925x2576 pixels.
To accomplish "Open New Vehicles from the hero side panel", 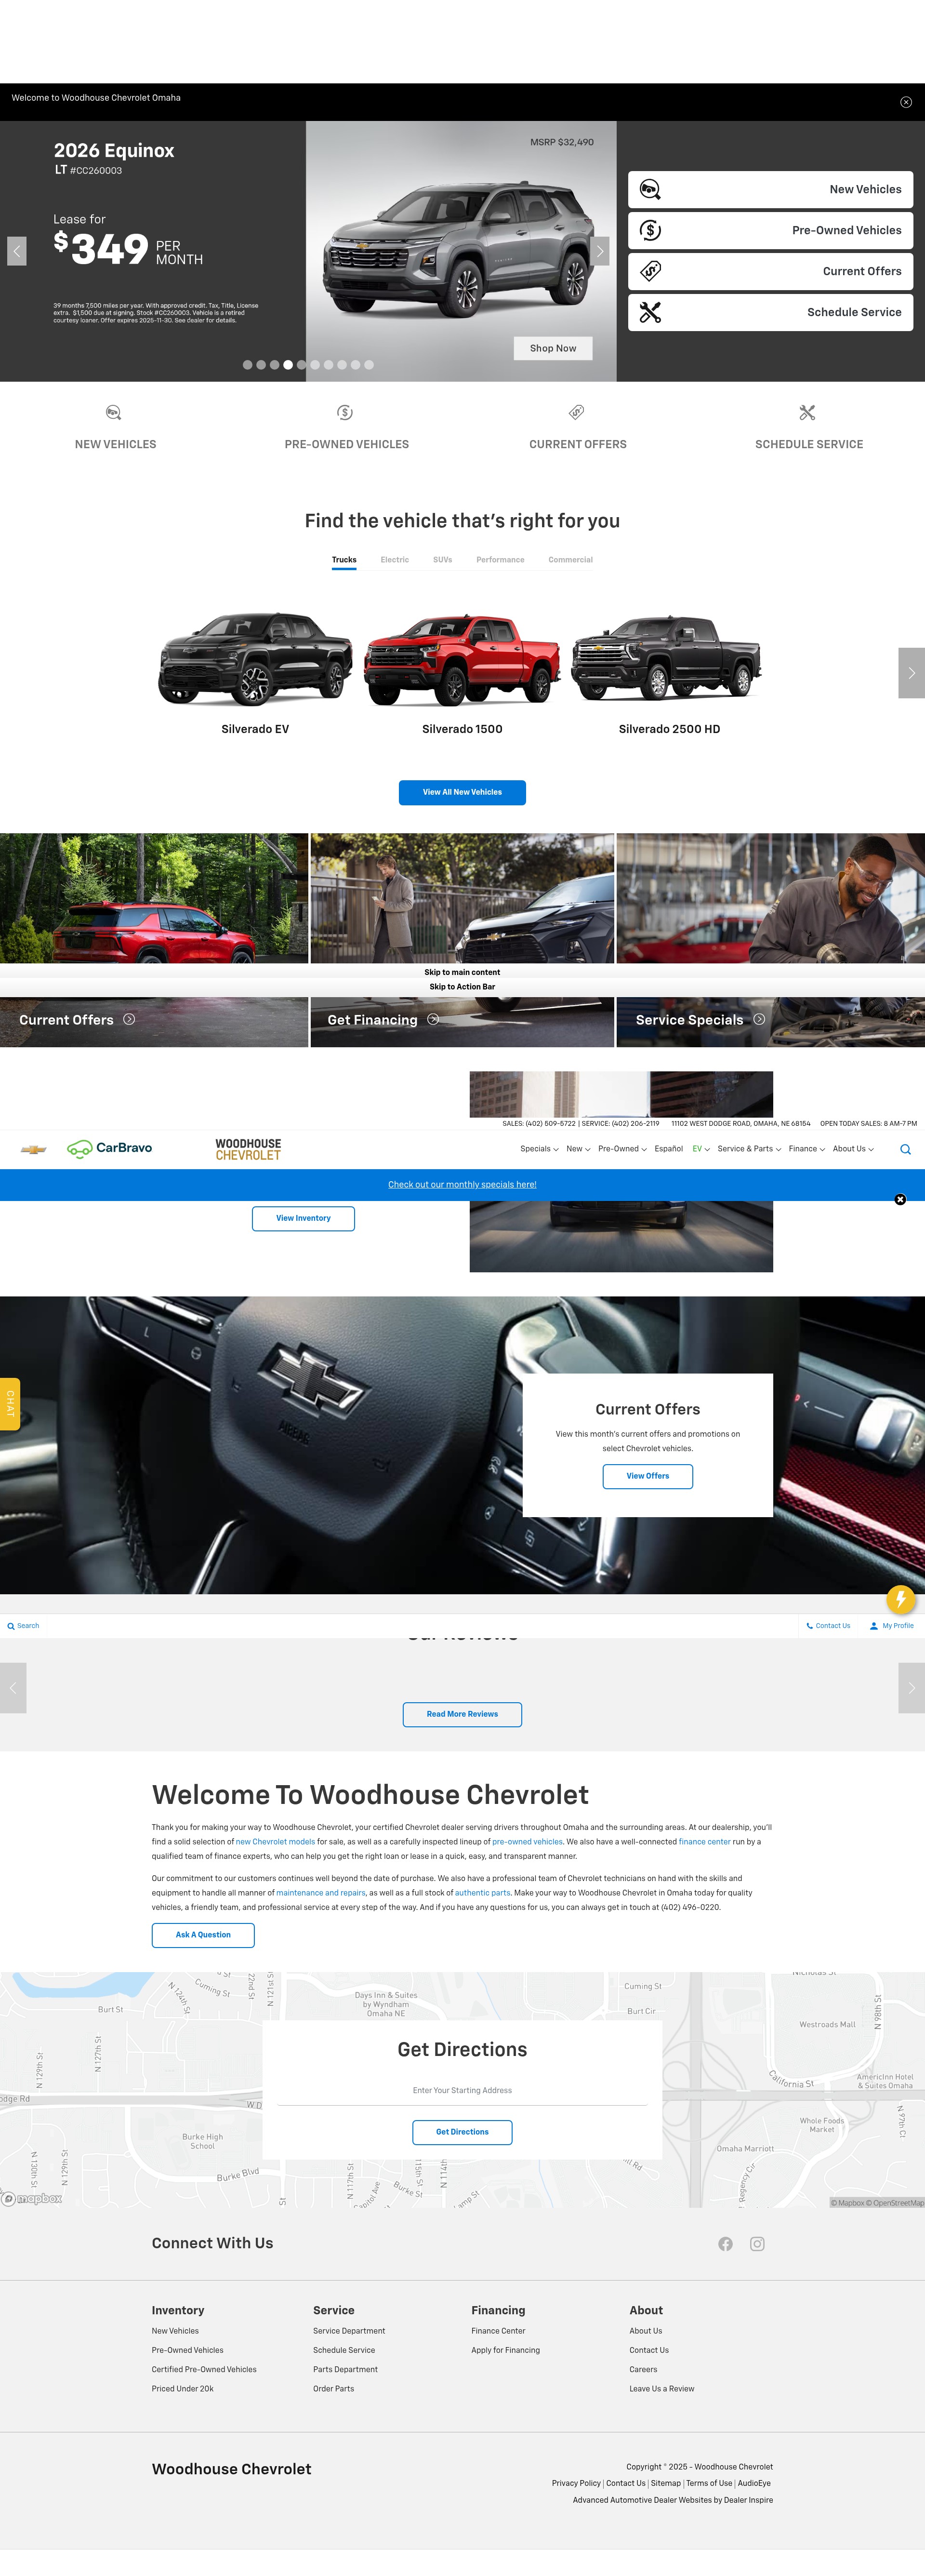I will pyautogui.click(x=770, y=189).
